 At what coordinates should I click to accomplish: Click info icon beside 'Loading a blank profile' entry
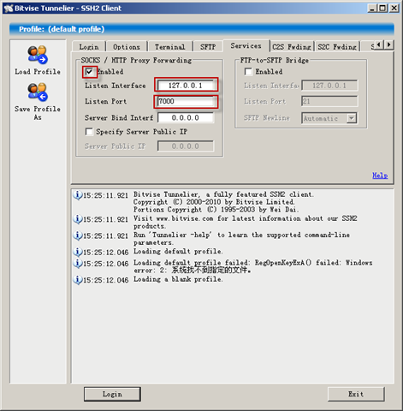(78, 279)
